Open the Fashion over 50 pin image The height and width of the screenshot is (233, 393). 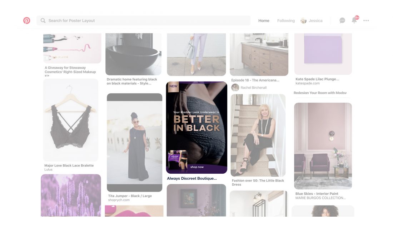(258, 135)
